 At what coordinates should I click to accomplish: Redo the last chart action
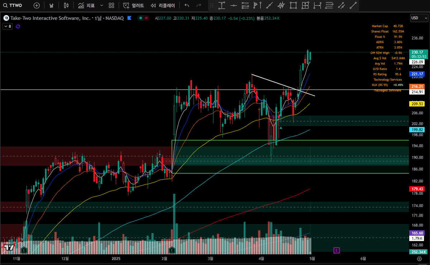point(199,5)
